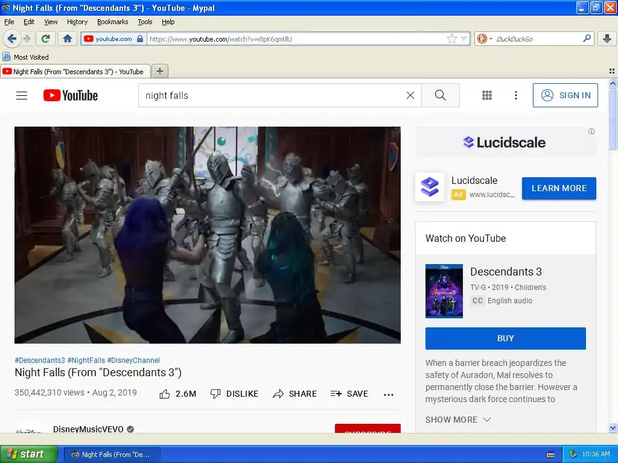Like the video with the thumbs-up icon

(x=165, y=394)
